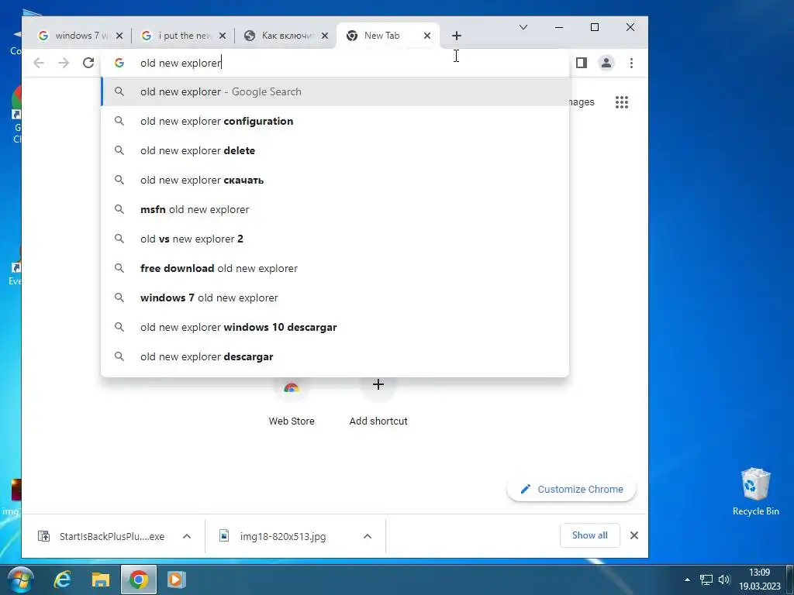Close the New Tab tab

pyautogui.click(x=427, y=36)
